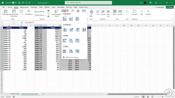Image resolution: width=175 pixels, height=98 pixels.
Task: Switch to Normal view
Action: point(143,97)
